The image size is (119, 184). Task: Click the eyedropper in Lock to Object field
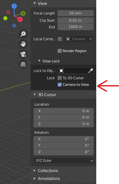[91, 71]
